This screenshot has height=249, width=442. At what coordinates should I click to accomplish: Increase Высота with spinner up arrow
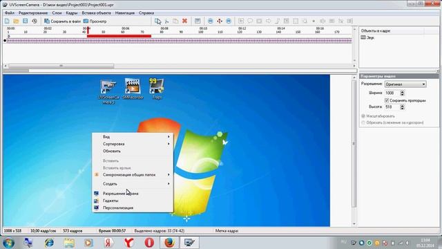pyautogui.click(x=402, y=106)
